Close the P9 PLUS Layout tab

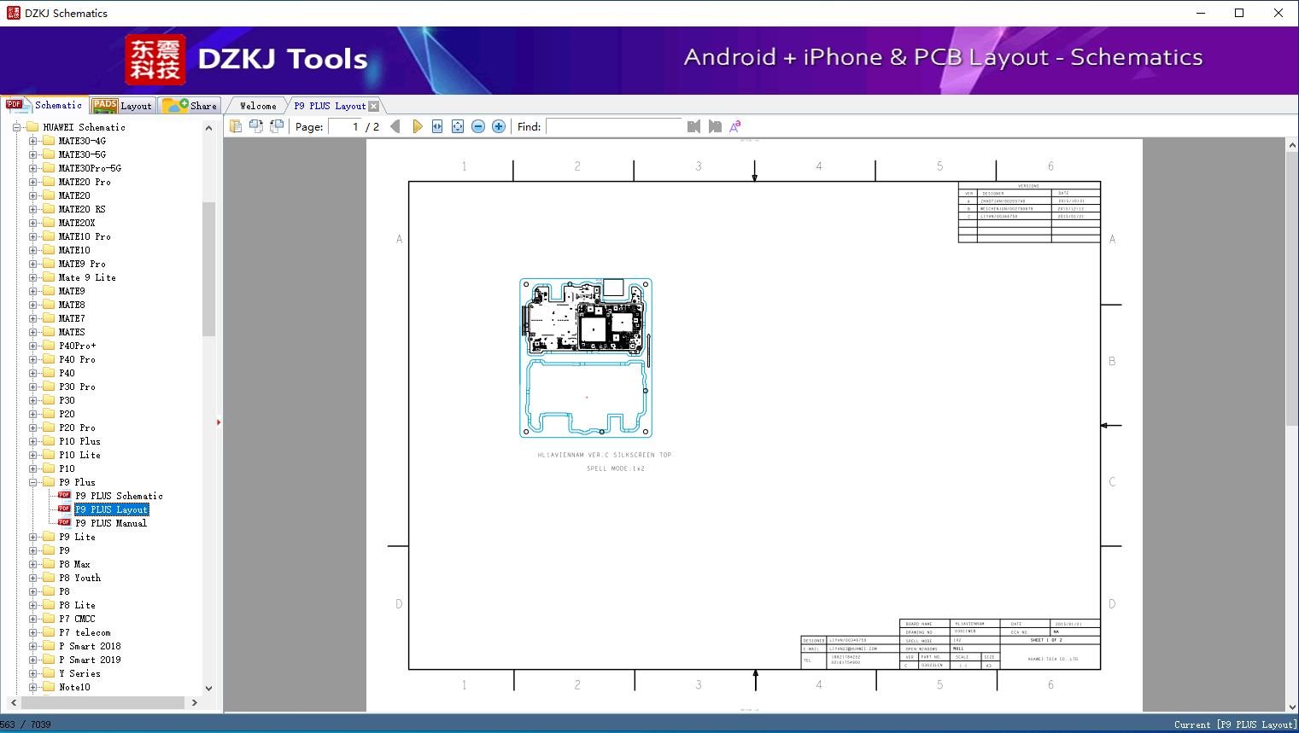(373, 106)
